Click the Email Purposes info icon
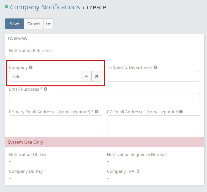The image size is (207, 192). pyautogui.click(x=45, y=89)
